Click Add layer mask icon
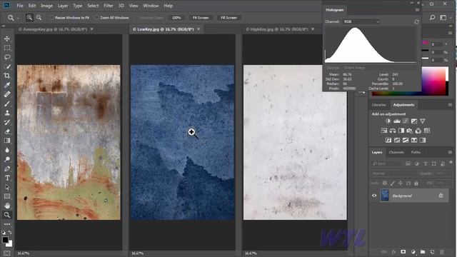Image resolution: width=457 pixels, height=257 pixels. tap(403, 252)
